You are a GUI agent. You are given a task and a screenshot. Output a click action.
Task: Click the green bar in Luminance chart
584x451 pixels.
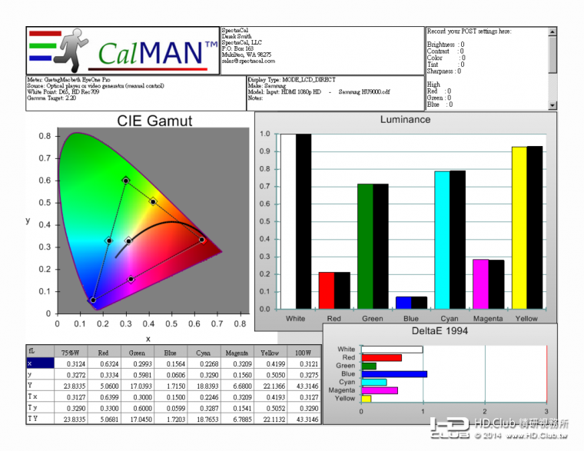[x=365, y=246]
